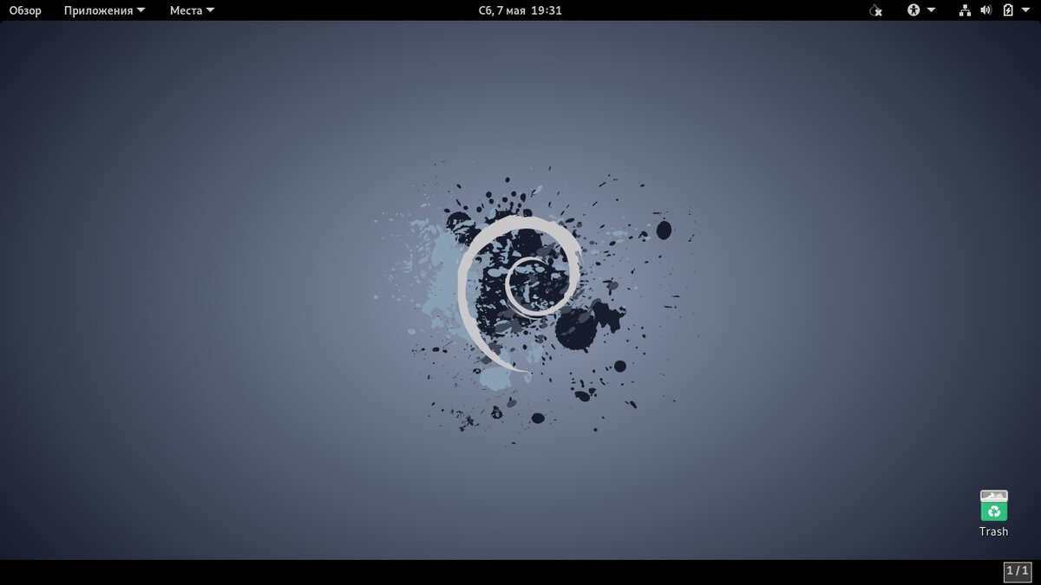
Task: Click the wired network status icon
Action: click(x=965, y=10)
